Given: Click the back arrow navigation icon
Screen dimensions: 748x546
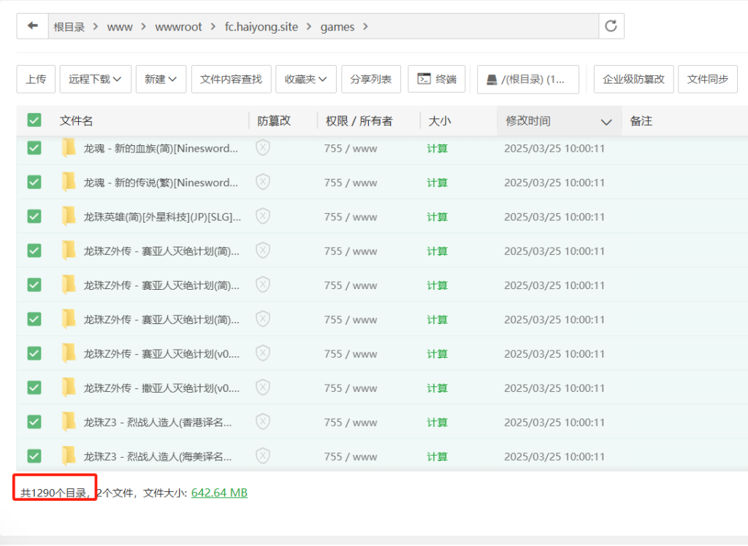Looking at the screenshot, I should 32,26.
